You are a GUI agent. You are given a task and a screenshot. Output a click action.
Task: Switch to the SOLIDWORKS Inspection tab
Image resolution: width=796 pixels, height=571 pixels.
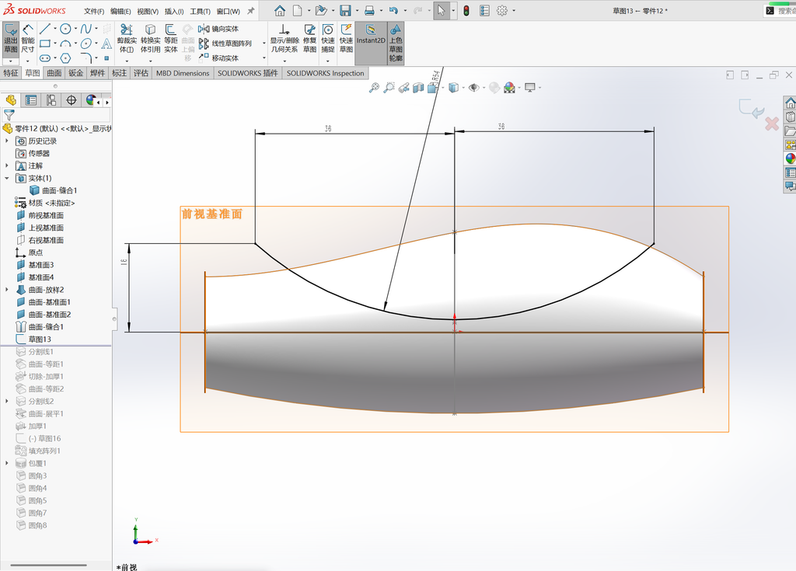326,73
